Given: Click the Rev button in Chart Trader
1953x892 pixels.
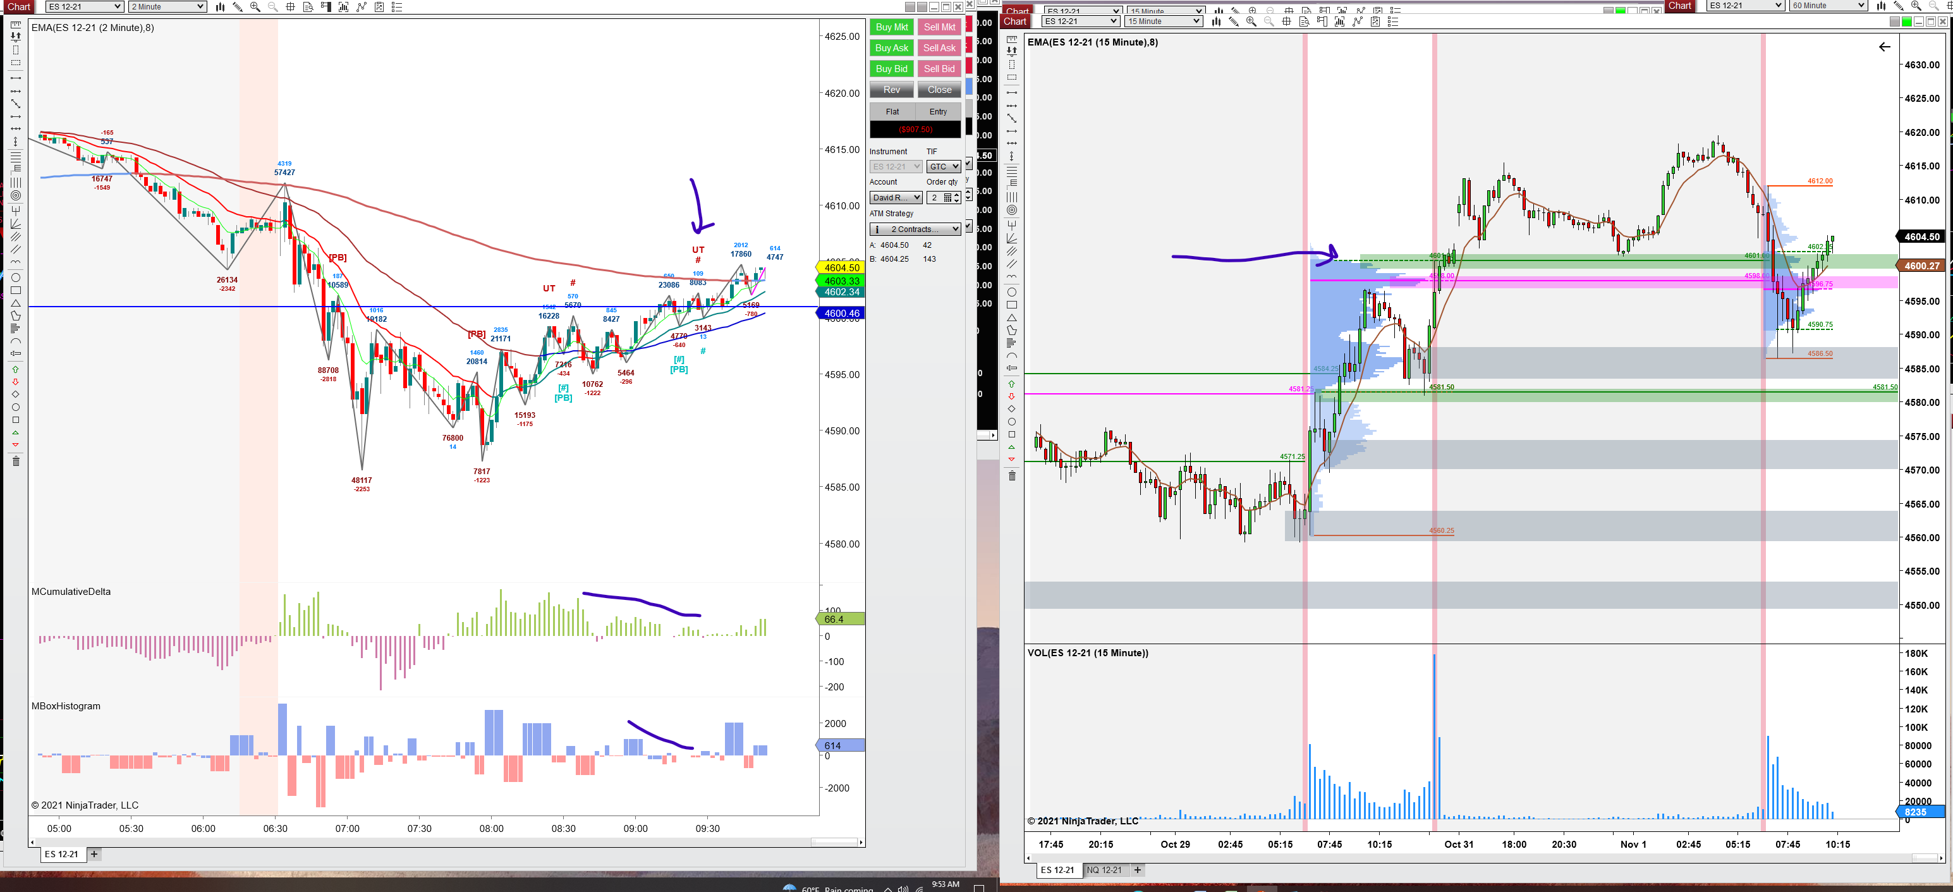Looking at the screenshot, I should click(x=892, y=90).
